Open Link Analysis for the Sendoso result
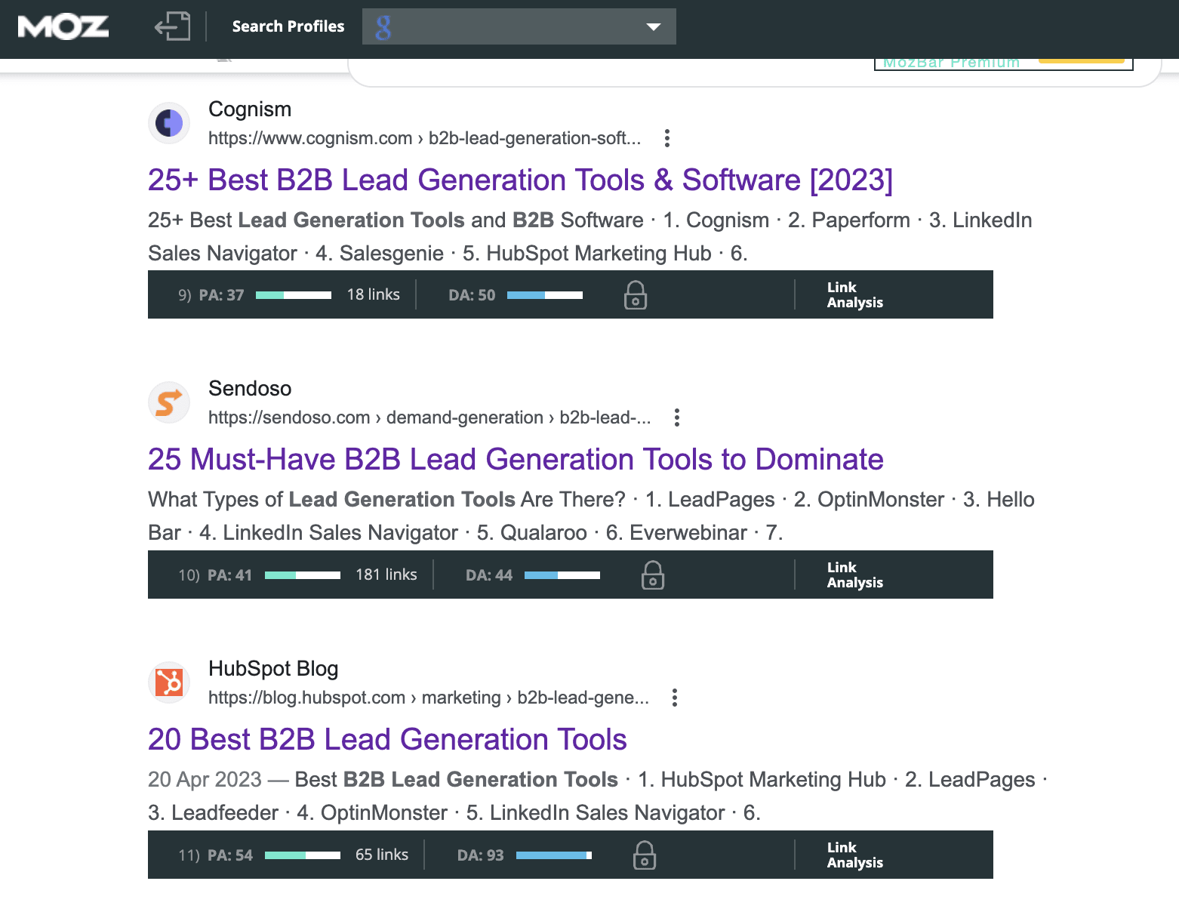Image resolution: width=1179 pixels, height=915 pixels. click(854, 575)
